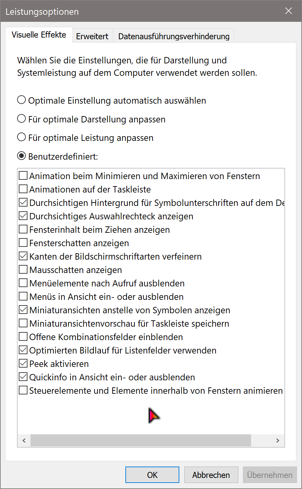302x489 pixels.
Task: Switch to the Erweitert tab
Action: [92, 36]
